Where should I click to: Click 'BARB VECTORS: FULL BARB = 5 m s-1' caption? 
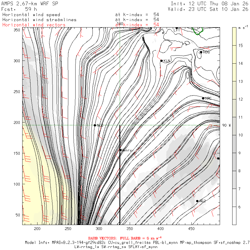125,238
